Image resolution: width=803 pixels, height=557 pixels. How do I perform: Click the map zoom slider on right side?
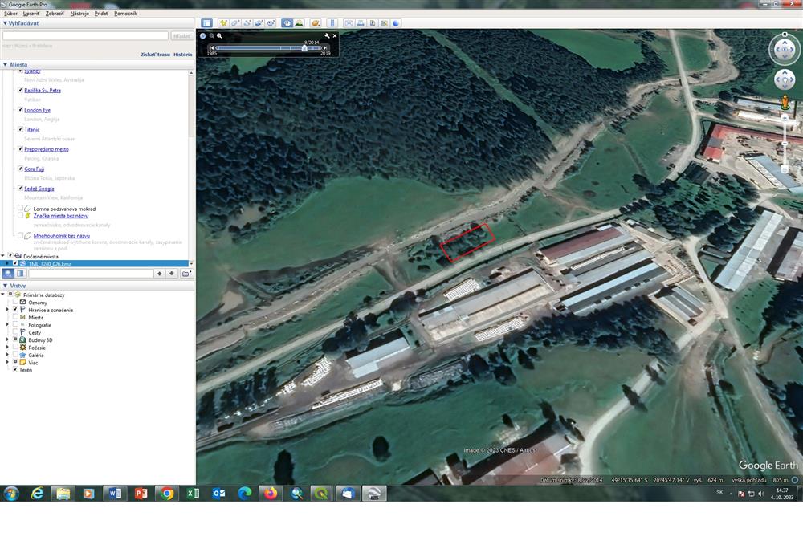coord(785,144)
